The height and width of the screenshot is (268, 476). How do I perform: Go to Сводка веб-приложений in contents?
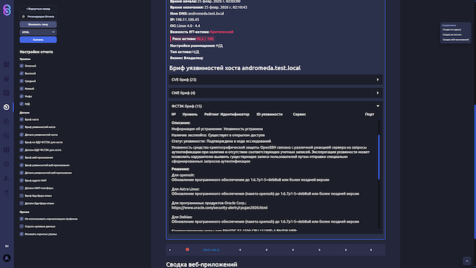pos(455,40)
